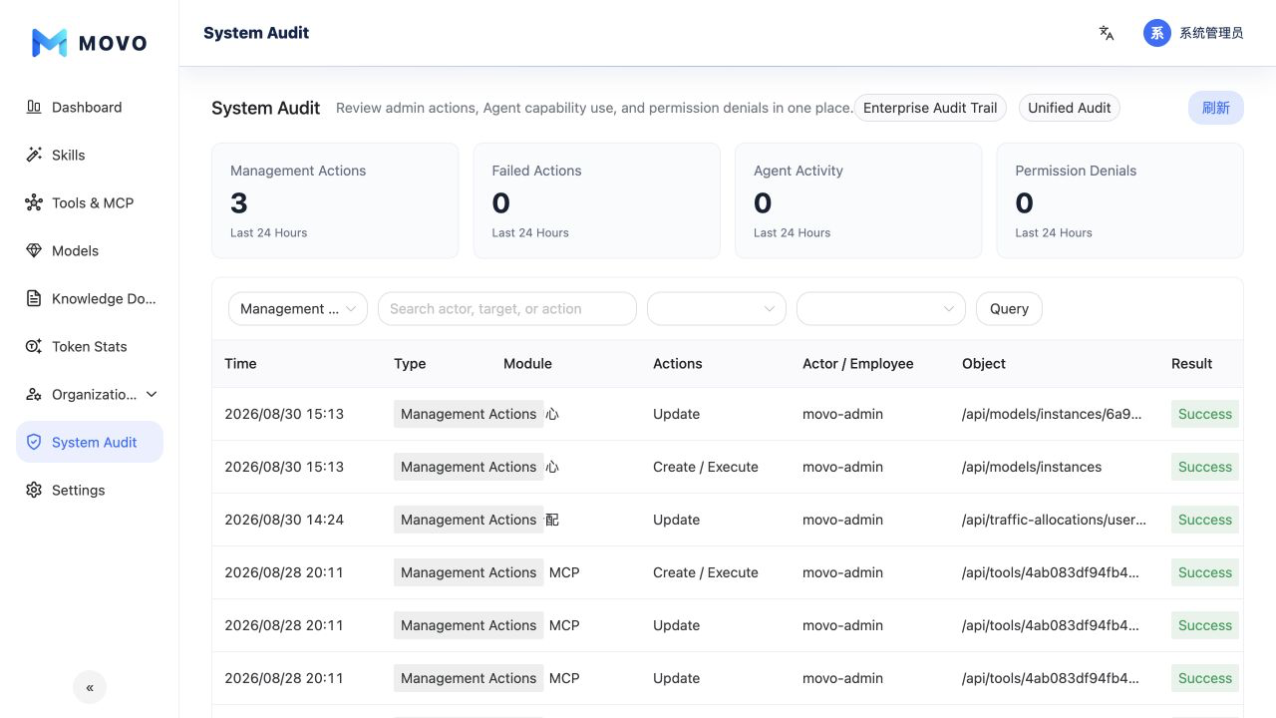Select the Agent Activity stat card
This screenshot has height=718, width=1276.
[858, 200]
